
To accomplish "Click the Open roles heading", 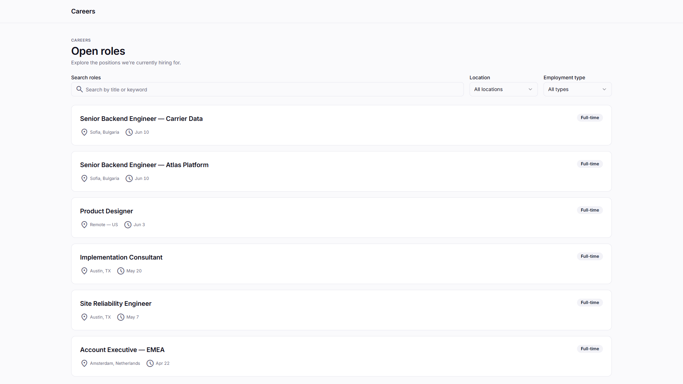I will tap(98, 51).
